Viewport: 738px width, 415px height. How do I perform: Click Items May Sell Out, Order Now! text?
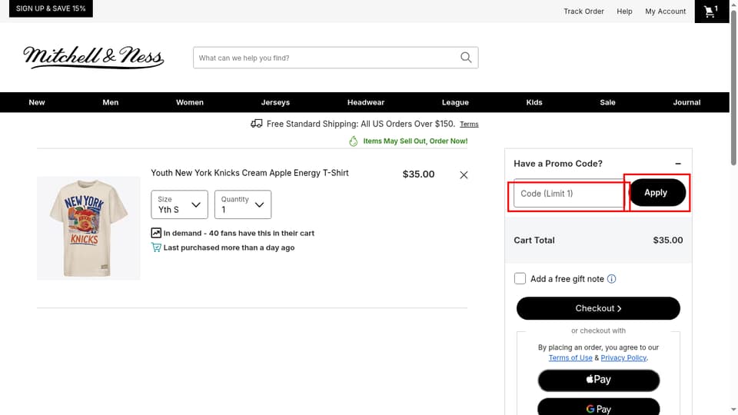tap(415, 141)
